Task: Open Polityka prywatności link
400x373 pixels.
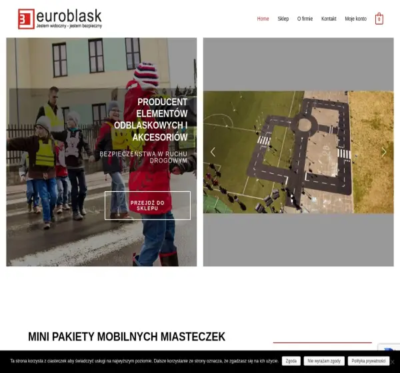Action: 369,361
